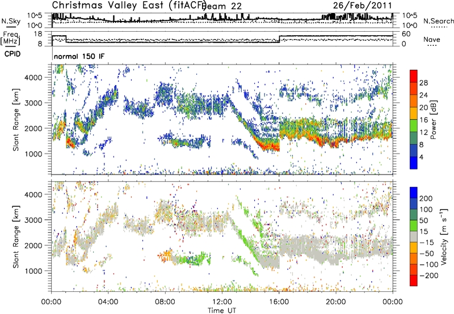
Task: Click the '4' tick on the power colorbar
Action: coord(422,157)
